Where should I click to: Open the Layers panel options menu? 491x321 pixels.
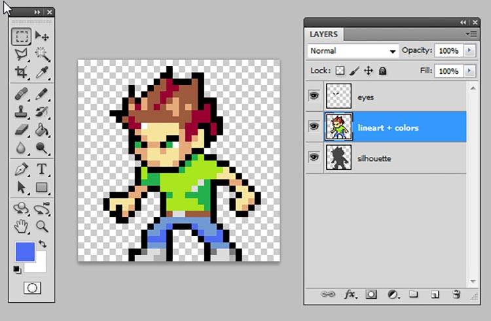[471, 34]
